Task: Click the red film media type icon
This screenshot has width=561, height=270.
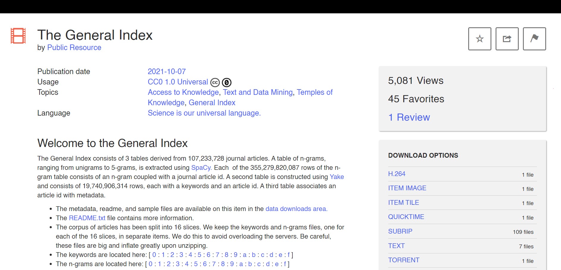Action: [x=18, y=36]
